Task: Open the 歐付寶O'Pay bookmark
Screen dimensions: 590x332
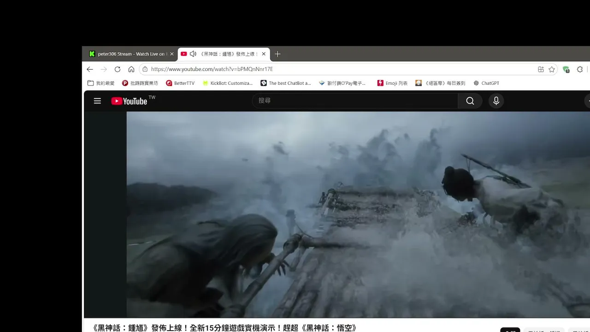Action: tap(342, 83)
